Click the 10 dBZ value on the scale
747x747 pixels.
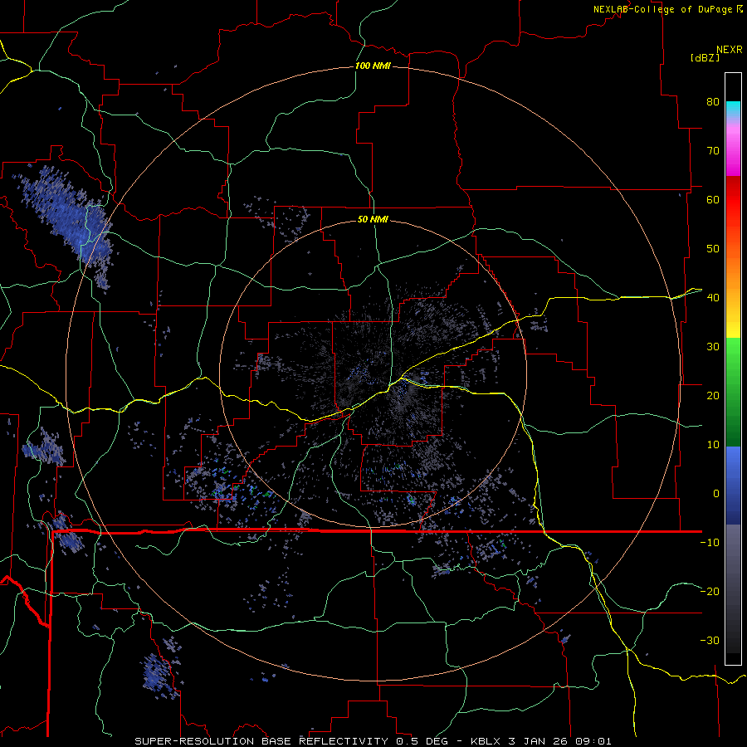pyautogui.click(x=713, y=445)
